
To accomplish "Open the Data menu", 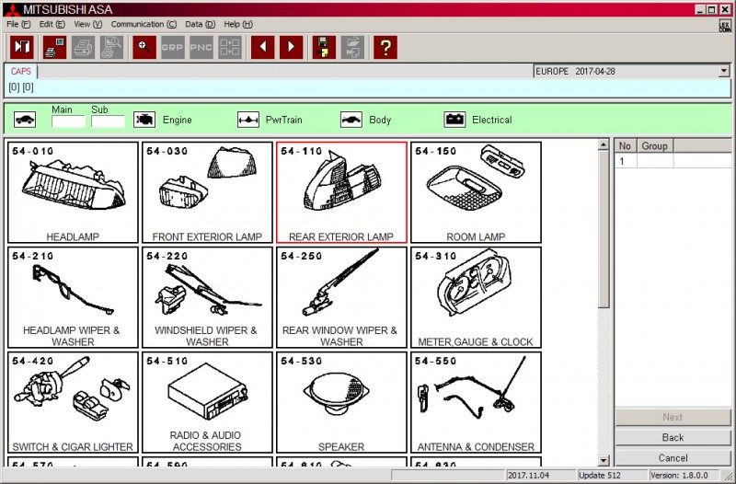I will 200,24.
